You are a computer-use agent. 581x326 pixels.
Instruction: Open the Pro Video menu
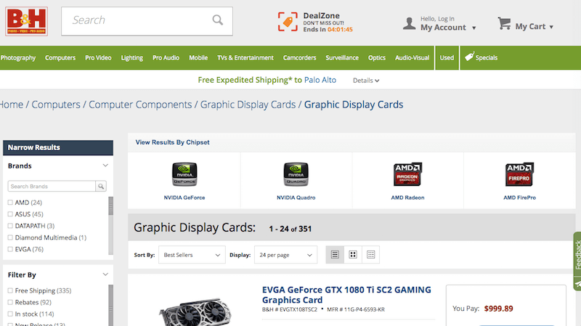click(x=98, y=58)
